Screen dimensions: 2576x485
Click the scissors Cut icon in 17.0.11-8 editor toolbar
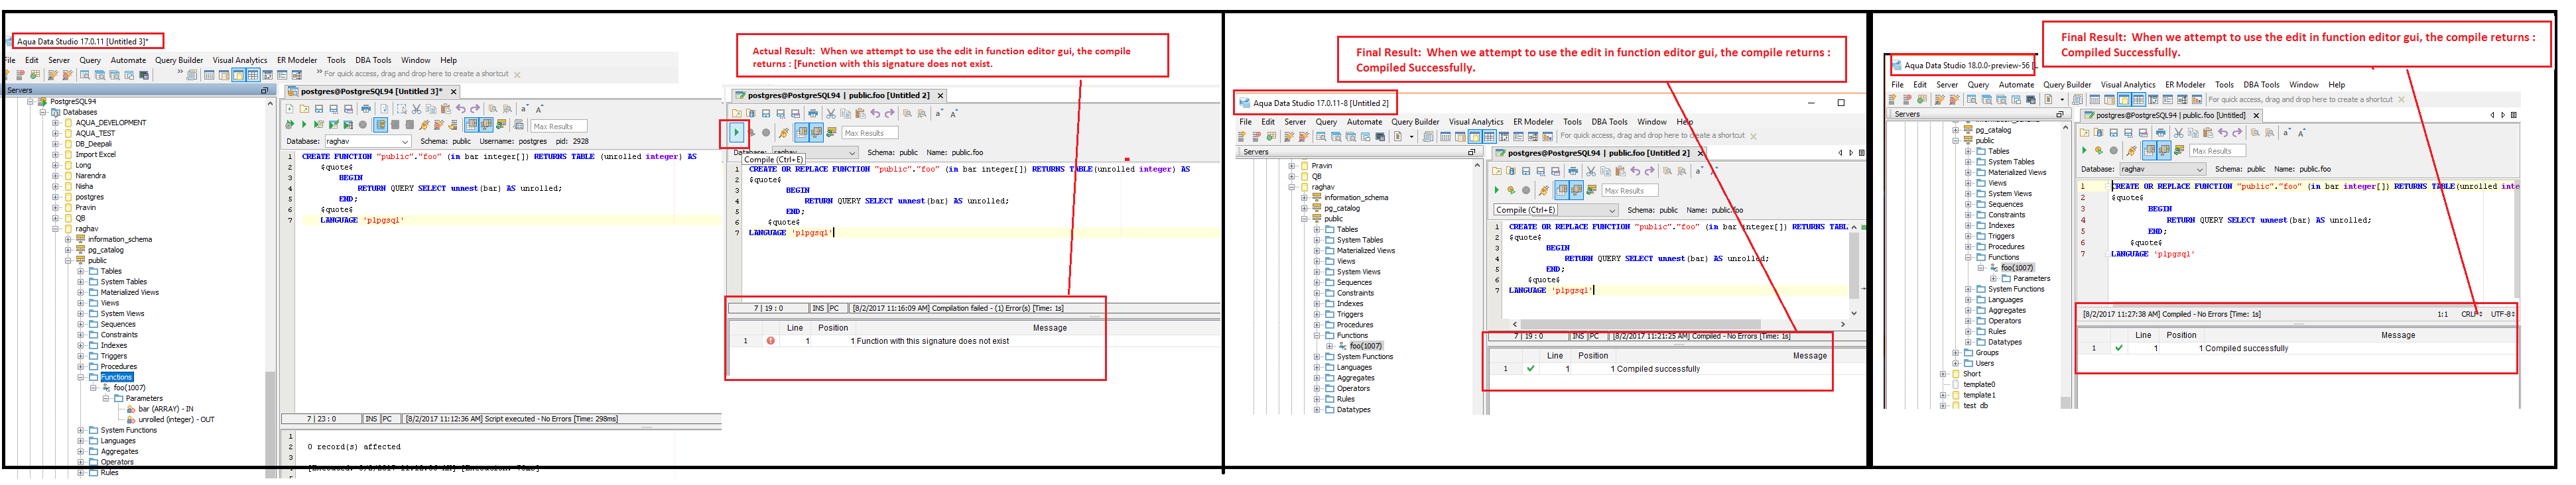pos(1590,172)
